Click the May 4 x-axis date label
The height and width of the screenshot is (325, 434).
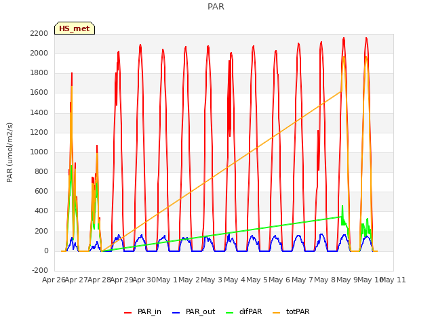(x=235, y=280)
